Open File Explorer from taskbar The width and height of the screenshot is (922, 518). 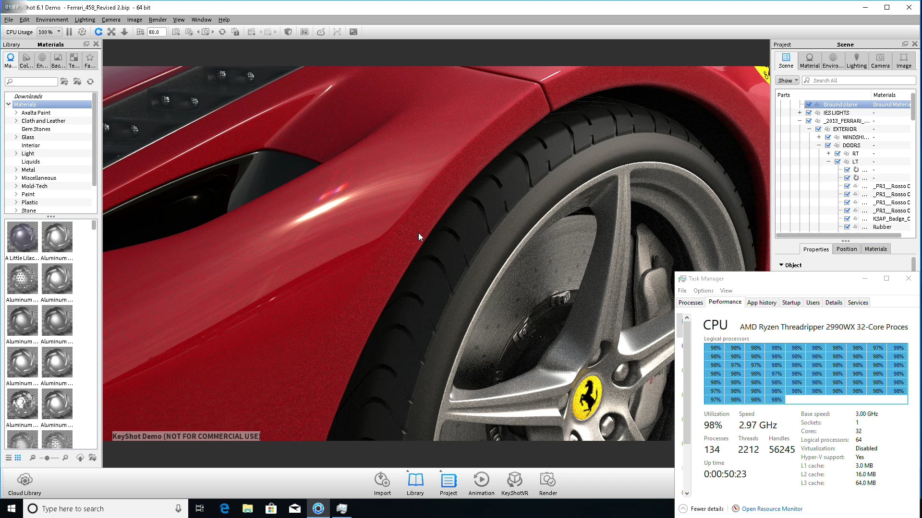[x=248, y=508]
